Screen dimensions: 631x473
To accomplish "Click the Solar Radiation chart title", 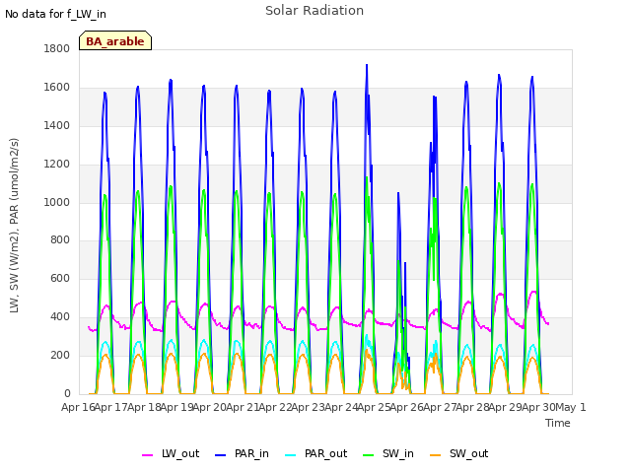I will tap(315, 11).
